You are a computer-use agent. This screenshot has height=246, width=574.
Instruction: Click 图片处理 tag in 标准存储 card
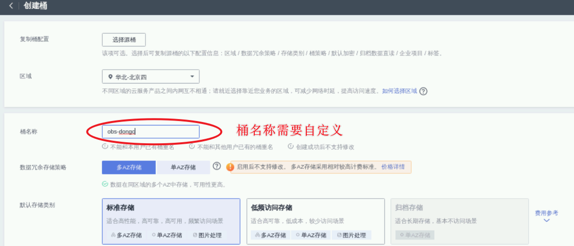click(207, 235)
